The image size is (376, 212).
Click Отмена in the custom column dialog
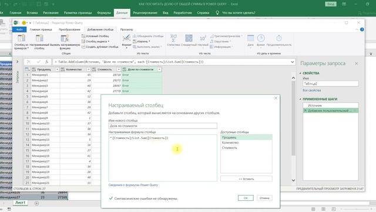264,198
